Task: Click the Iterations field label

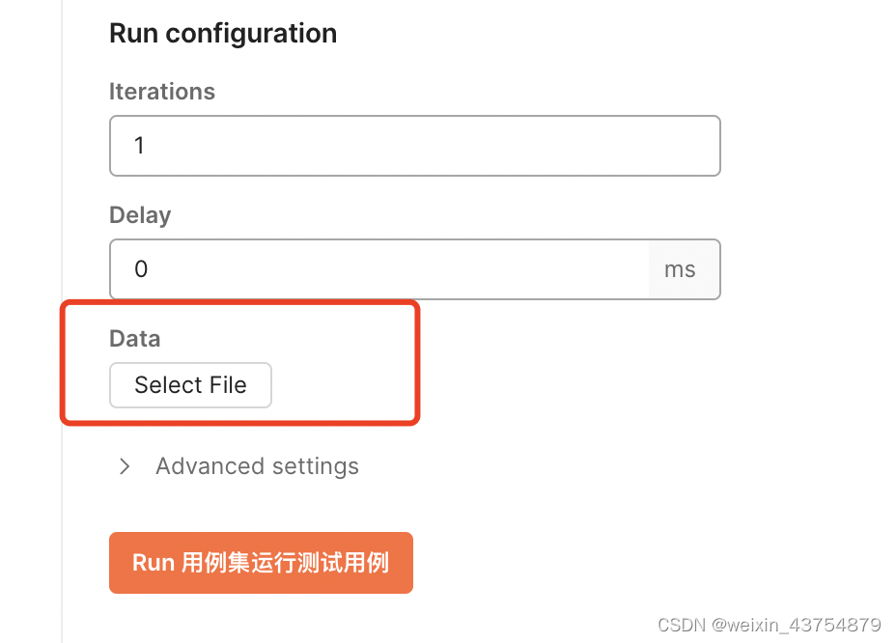Action: coord(162,92)
